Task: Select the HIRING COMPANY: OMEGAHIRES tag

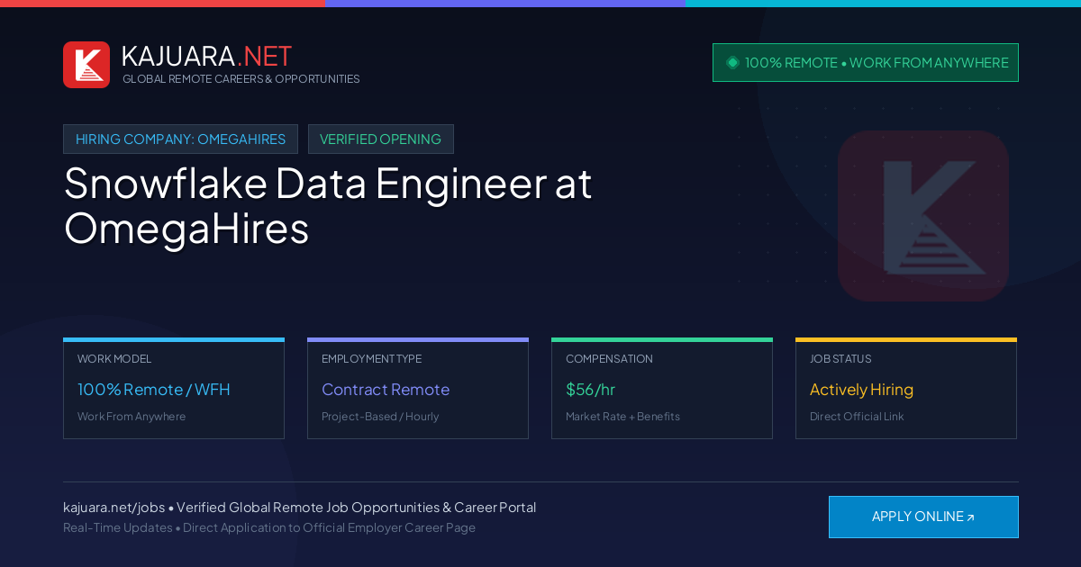Action: pos(180,139)
